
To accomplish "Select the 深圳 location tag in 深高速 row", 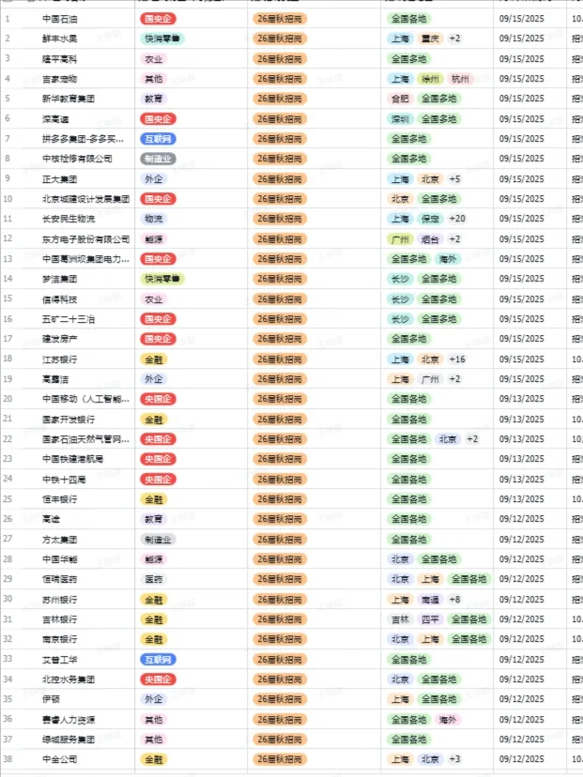I will (400, 119).
